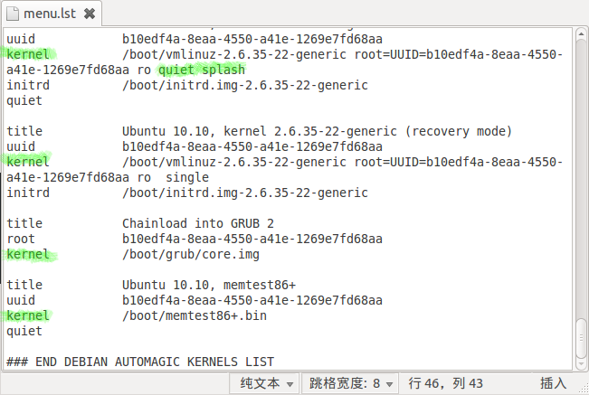
Task: Click the 'END DEBIAN AUTOMAGIC KERNELS LIST' line
Action: [155, 362]
